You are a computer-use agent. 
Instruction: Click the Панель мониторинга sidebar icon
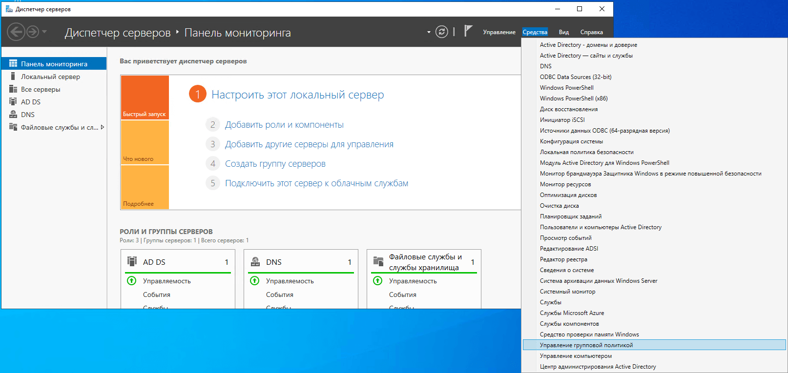coord(13,64)
